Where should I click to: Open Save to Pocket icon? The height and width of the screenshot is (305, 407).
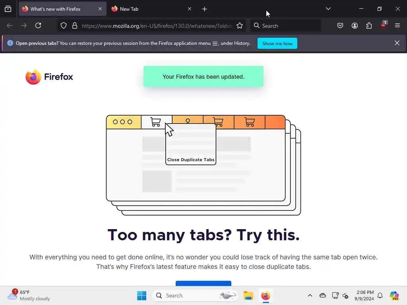click(340, 26)
